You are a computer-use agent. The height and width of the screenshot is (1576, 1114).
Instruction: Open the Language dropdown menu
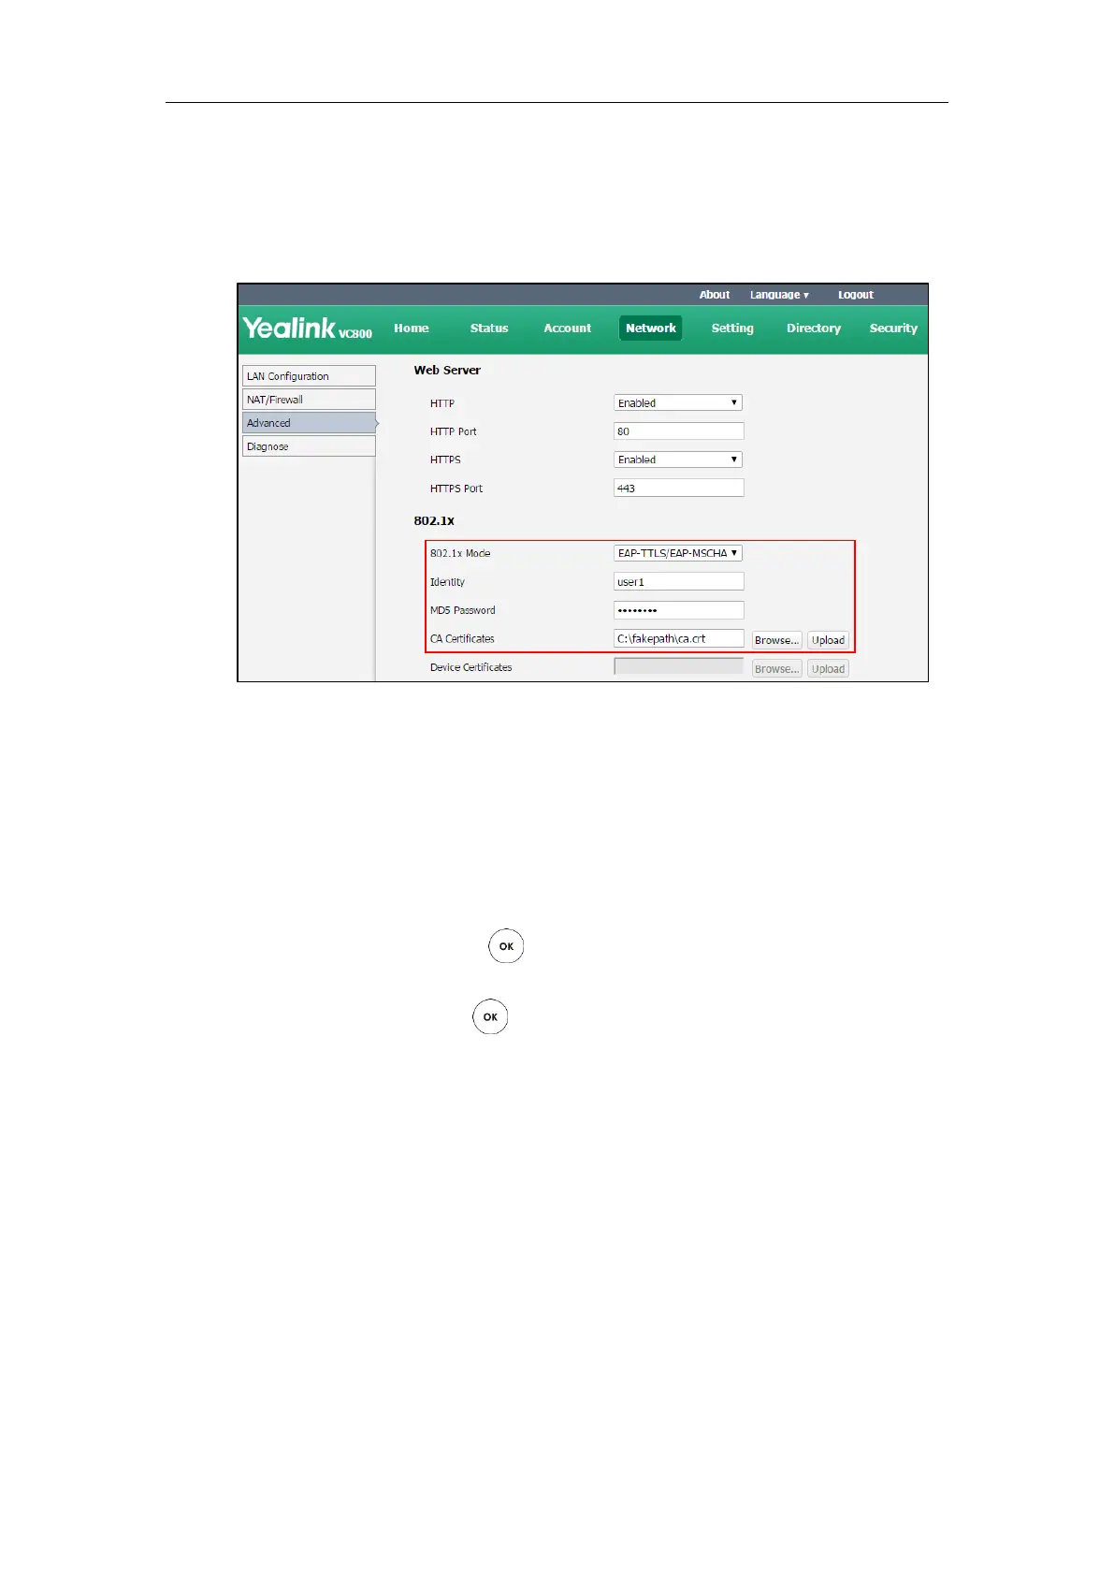(779, 295)
